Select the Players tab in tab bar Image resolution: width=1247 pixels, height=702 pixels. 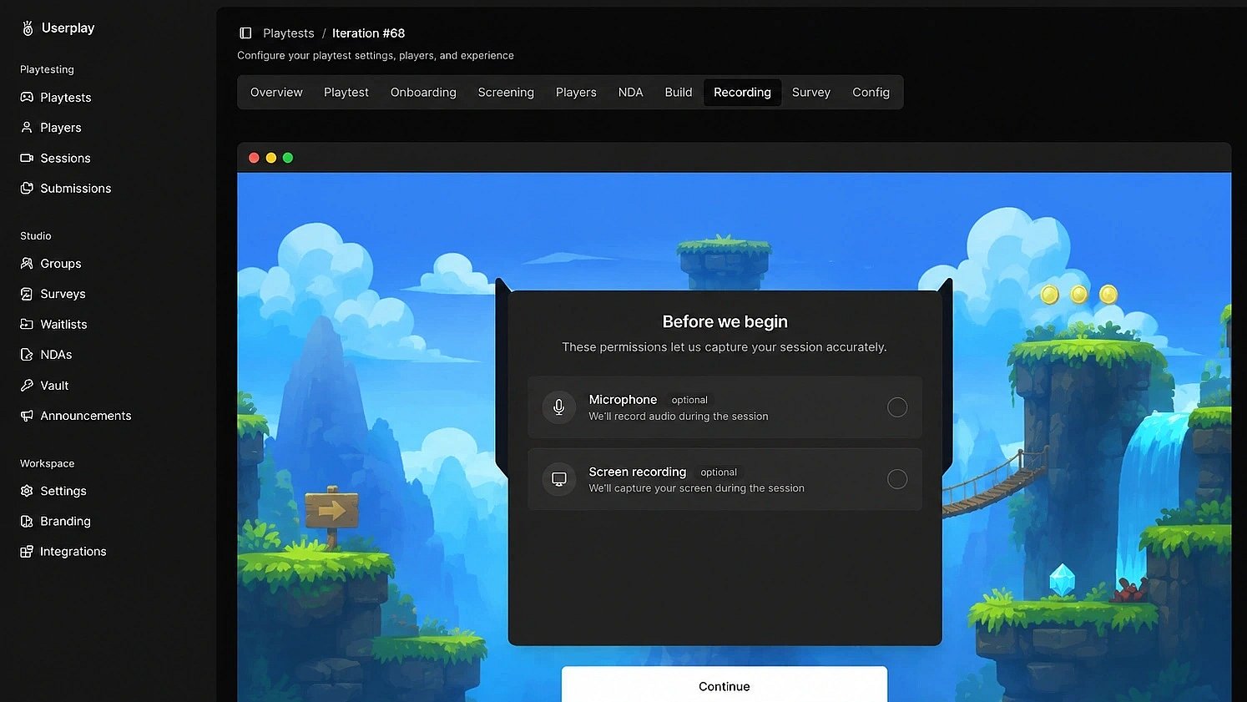[x=576, y=93]
